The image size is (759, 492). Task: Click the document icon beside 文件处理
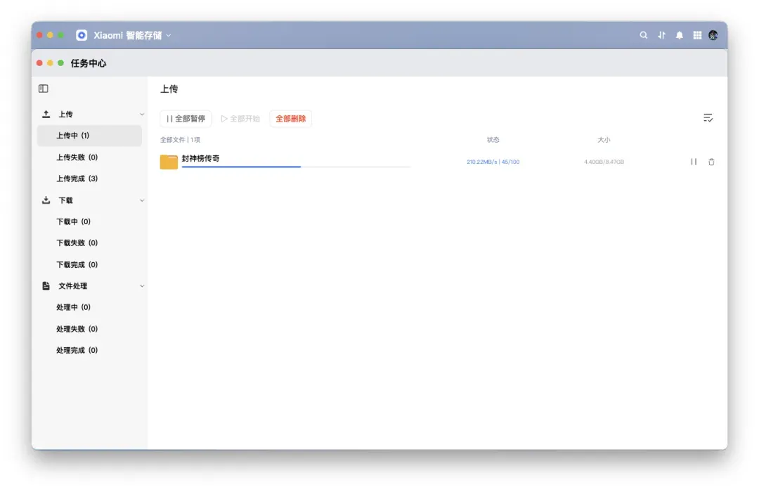tap(46, 285)
